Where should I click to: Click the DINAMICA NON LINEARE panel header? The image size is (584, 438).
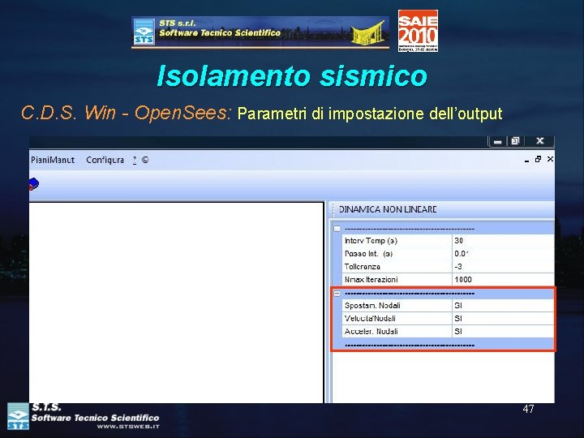coord(442,210)
